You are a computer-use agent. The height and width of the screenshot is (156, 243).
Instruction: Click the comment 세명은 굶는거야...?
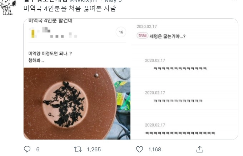(167, 36)
